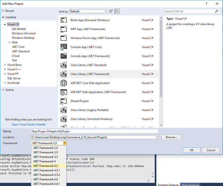Choose .NET Framework 3.0 from list
The width and height of the screenshot is (223, 186).
pyautogui.click(x=49, y=152)
